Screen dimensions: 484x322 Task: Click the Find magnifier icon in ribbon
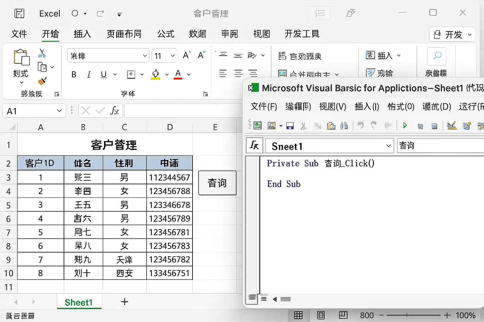436,56
